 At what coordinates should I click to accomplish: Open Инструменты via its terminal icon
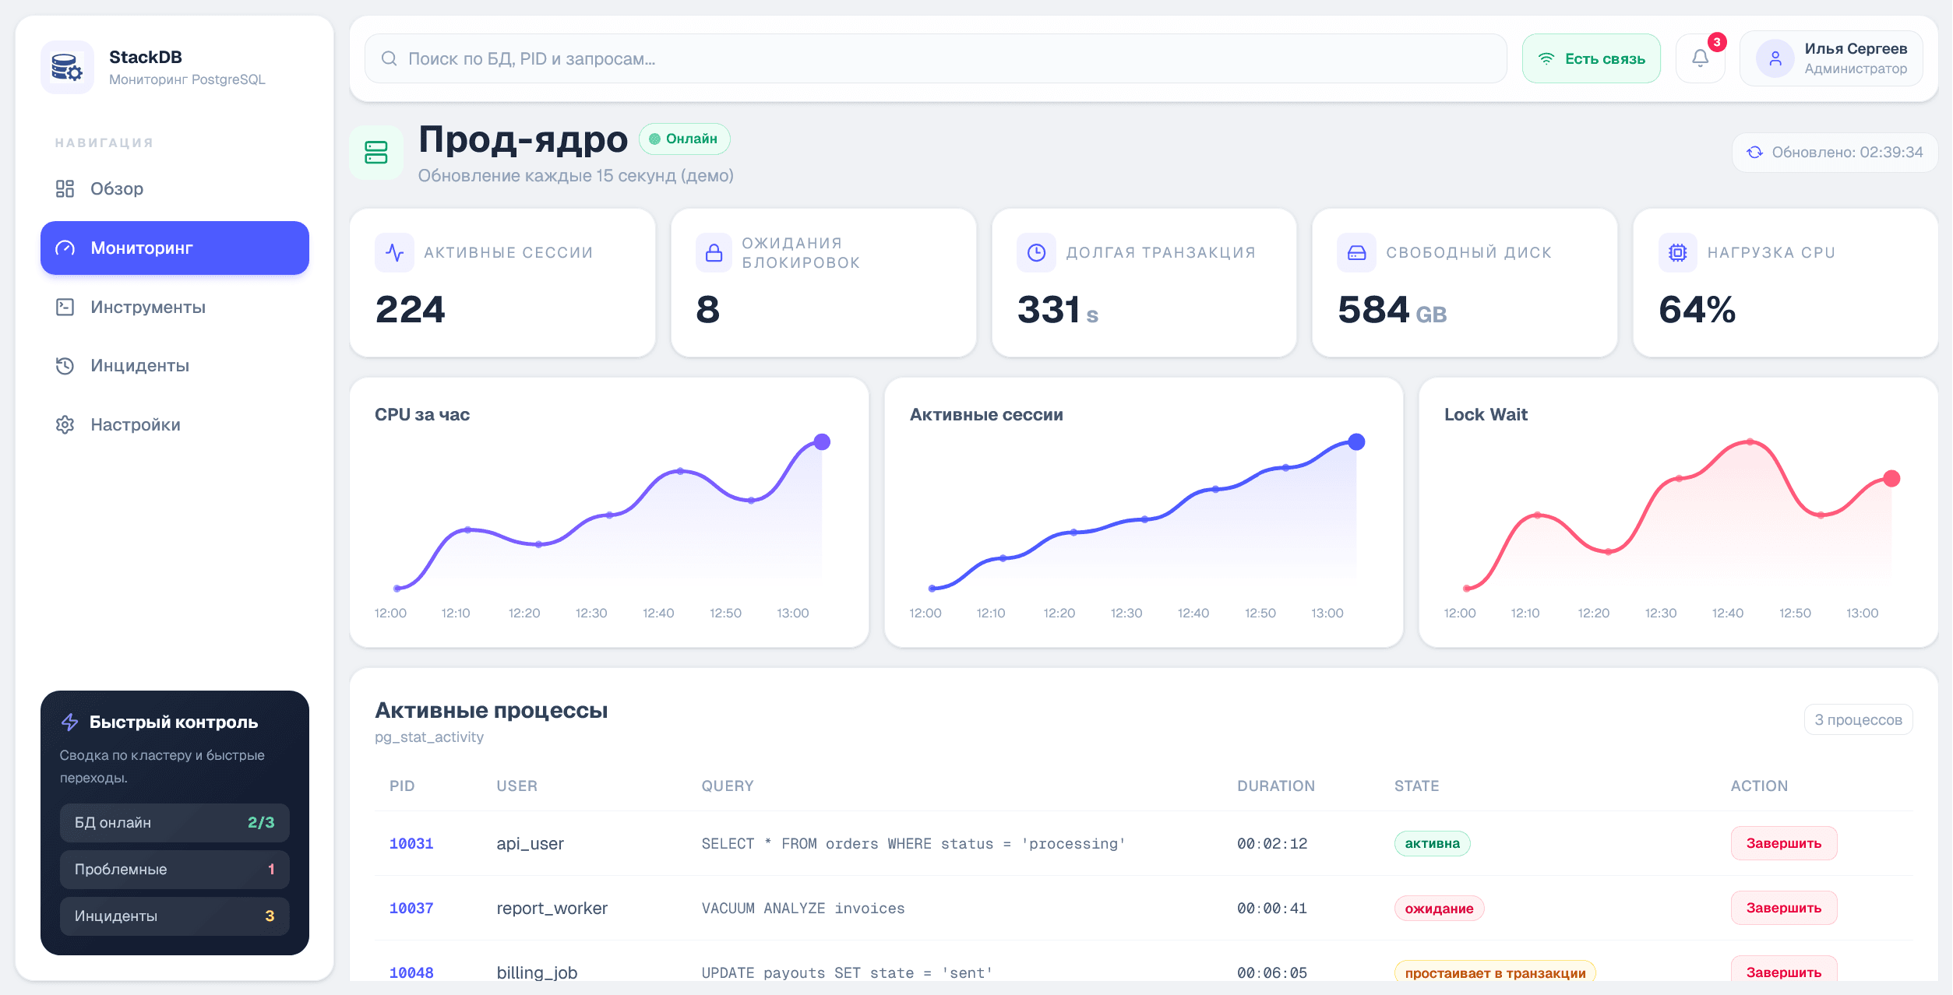65,307
